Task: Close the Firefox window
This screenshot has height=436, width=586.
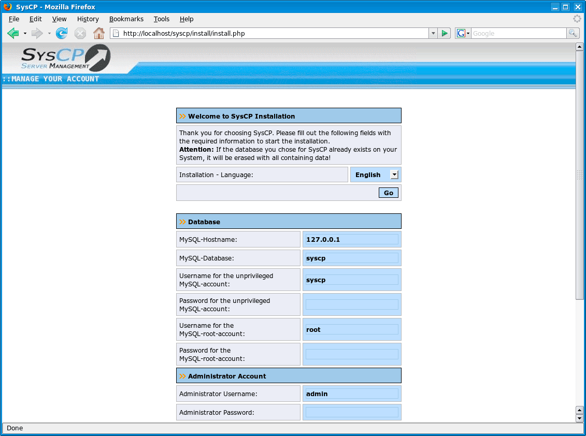Action: [577, 7]
